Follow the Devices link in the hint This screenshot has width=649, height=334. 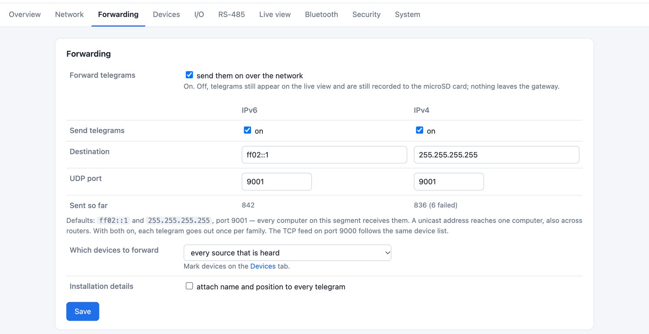(263, 266)
